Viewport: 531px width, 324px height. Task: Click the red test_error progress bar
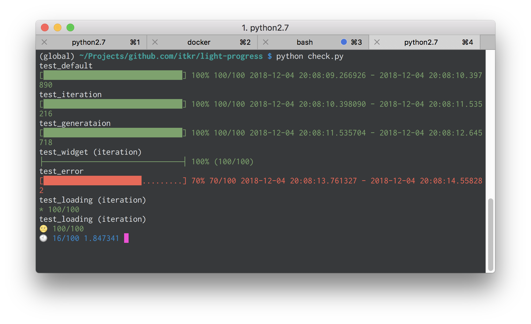point(93,181)
